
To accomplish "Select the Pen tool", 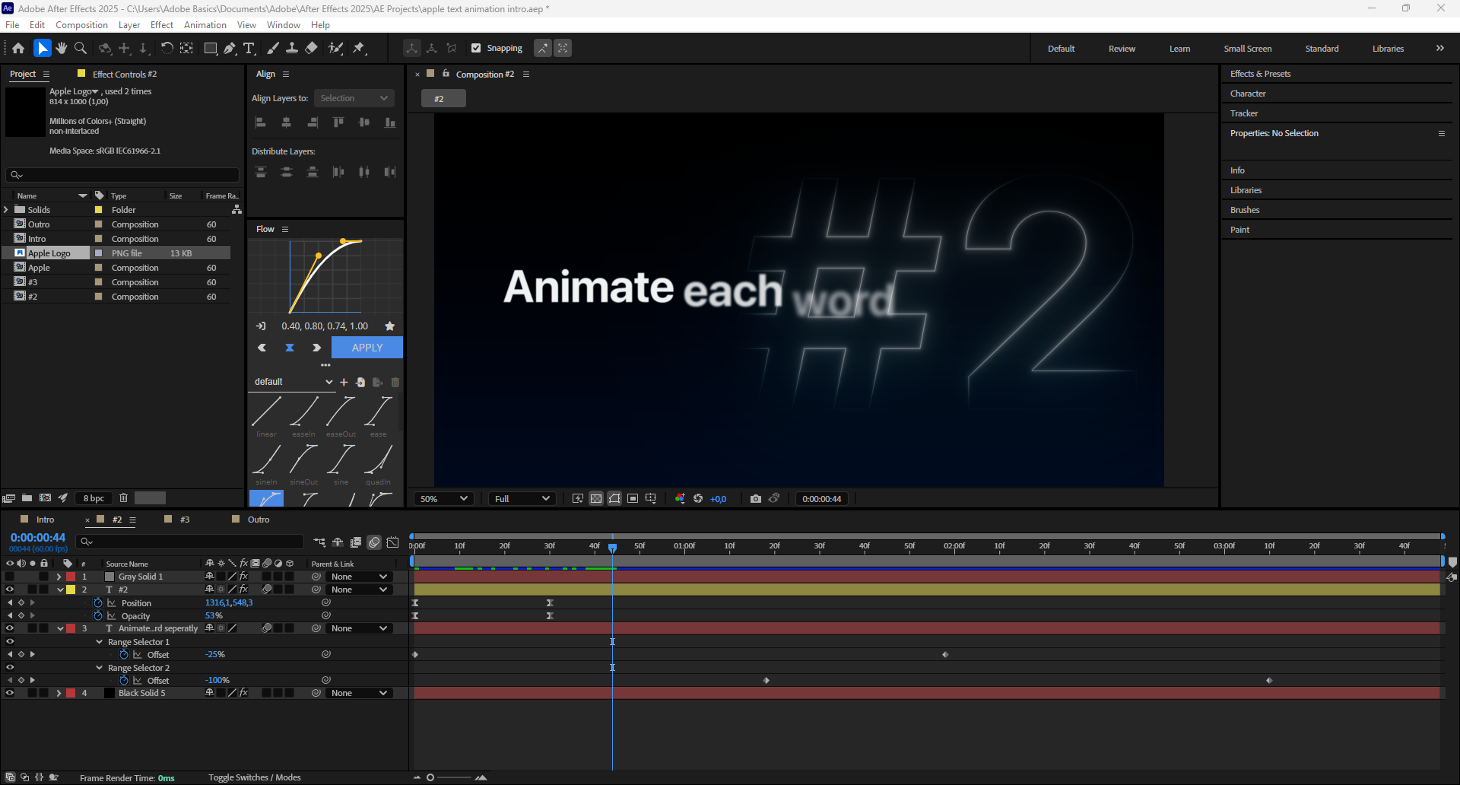I will point(230,48).
